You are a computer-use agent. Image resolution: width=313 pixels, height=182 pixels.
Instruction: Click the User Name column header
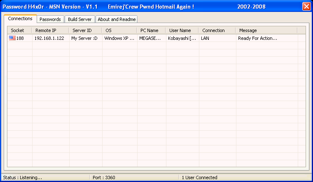point(182,30)
